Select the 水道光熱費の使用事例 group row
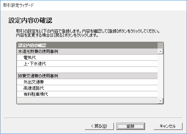Viewport: 187px width, 134px height. click(87, 52)
